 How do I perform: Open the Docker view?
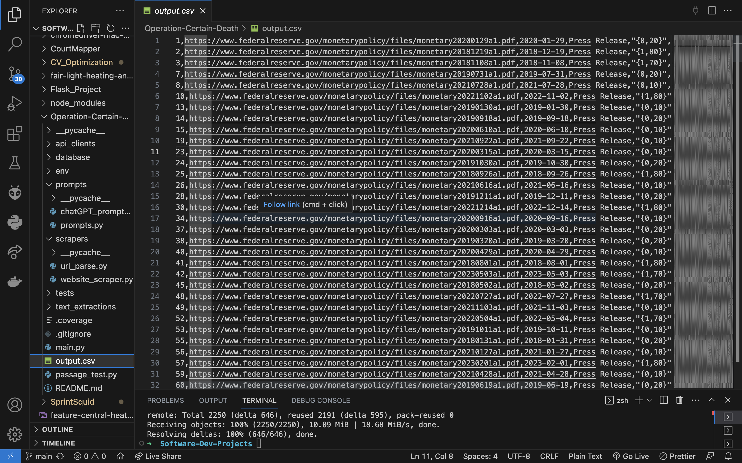[x=14, y=282]
